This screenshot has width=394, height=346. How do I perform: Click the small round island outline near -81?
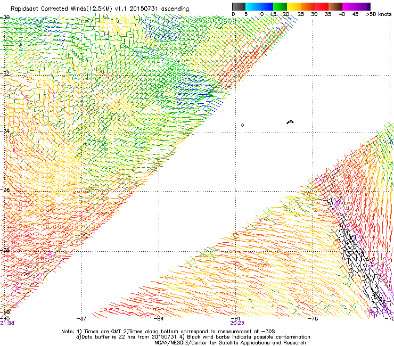point(242,125)
